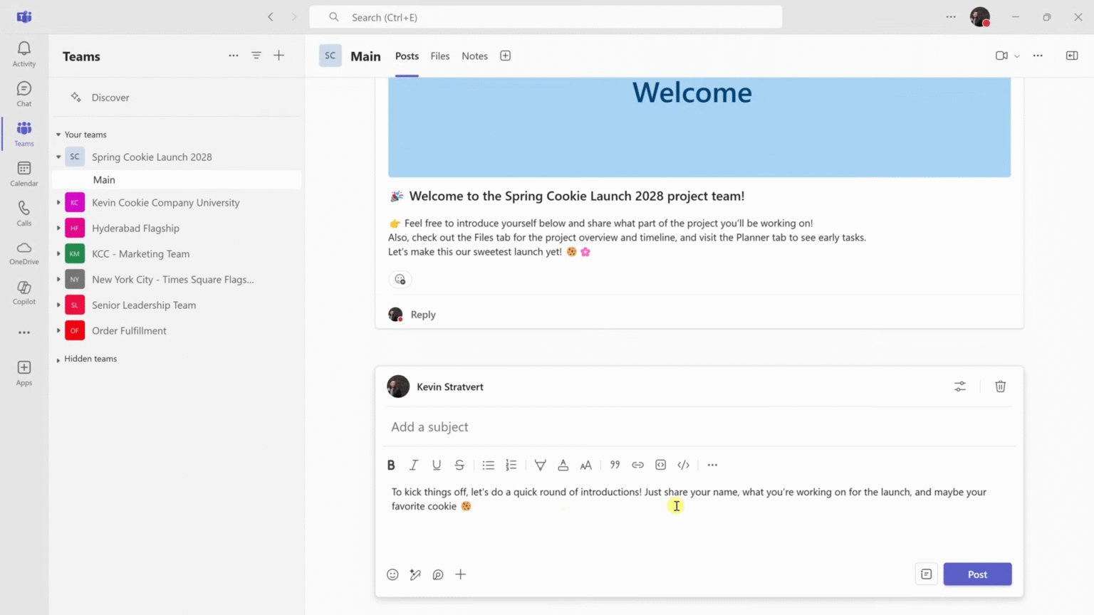Click the Search box
This screenshot has height=615, width=1094.
(546, 17)
